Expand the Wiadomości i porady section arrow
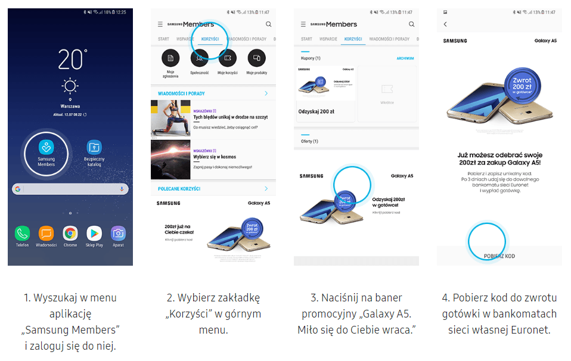Viewport: 571px width, 361px height. point(266,94)
